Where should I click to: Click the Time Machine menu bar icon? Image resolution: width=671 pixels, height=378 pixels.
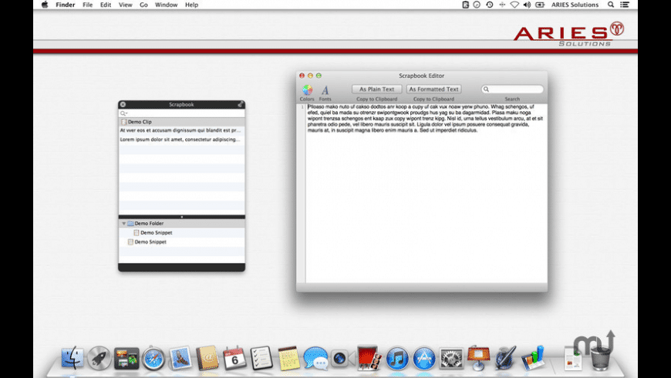[x=490, y=5]
